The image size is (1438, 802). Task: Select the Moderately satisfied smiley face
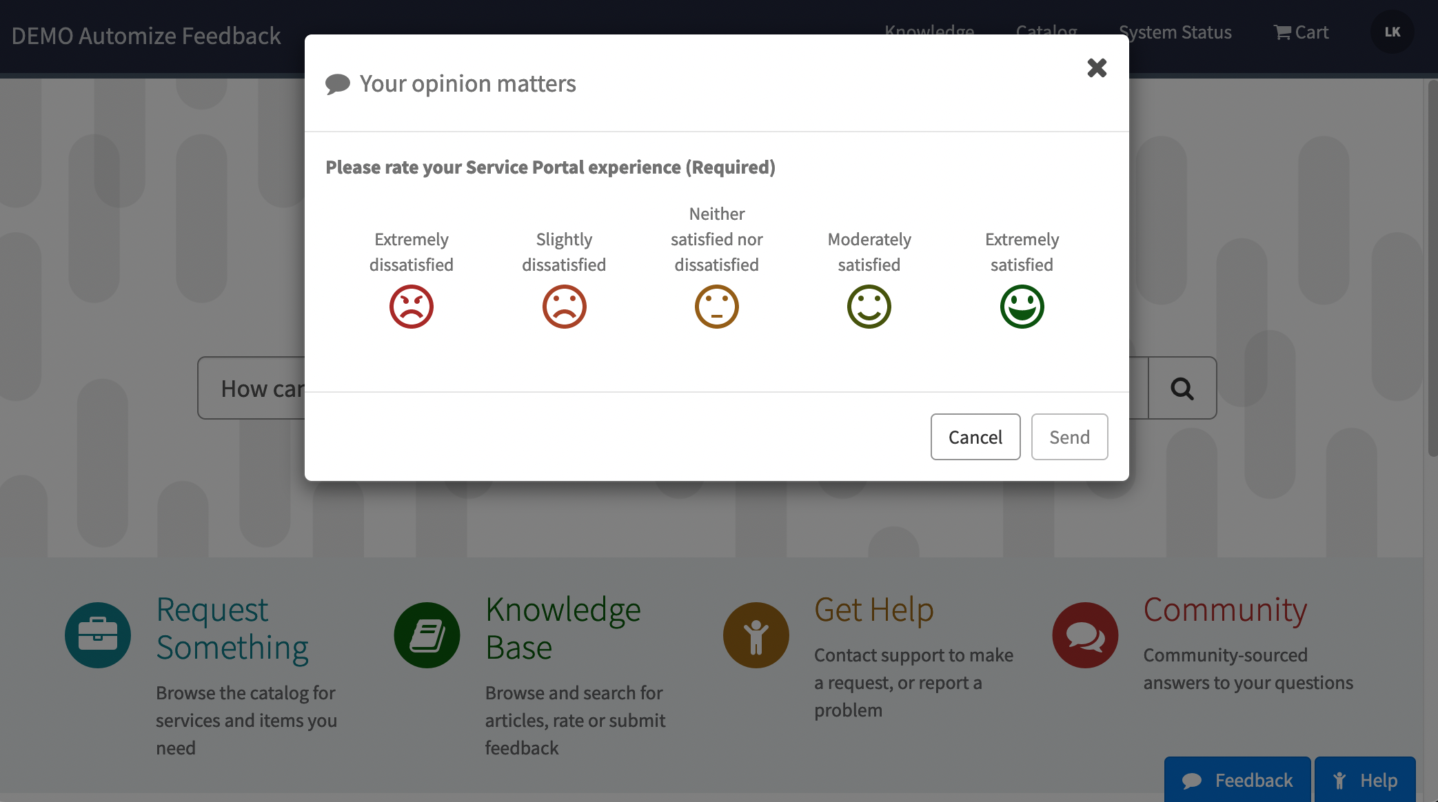[x=869, y=307]
